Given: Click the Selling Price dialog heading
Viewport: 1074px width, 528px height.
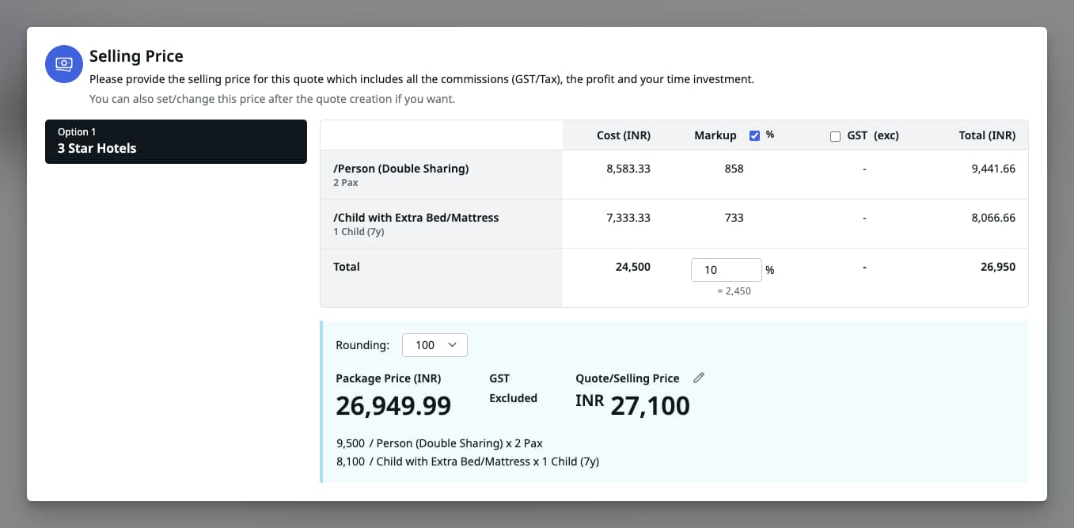Looking at the screenshot, I should [x=136, y=56].
